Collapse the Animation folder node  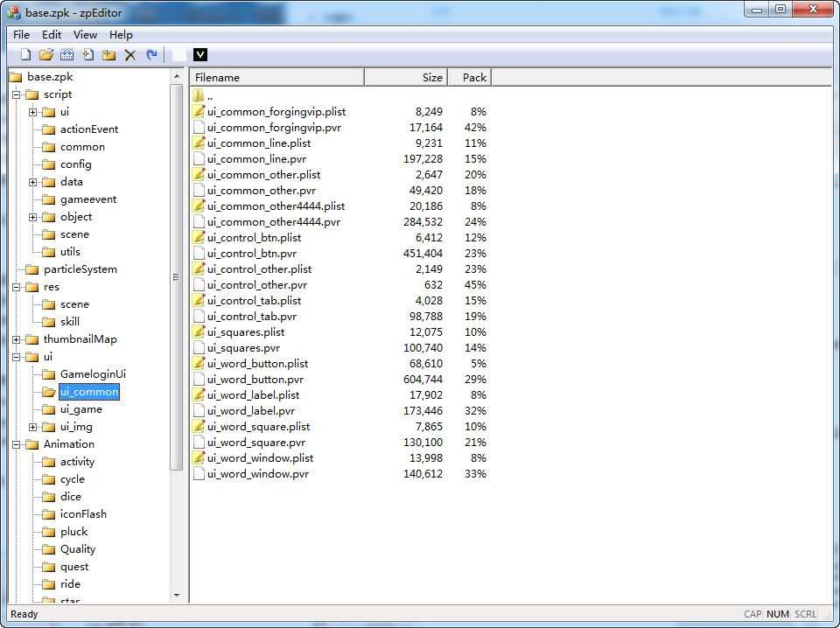pyautogui.click(x=16, y=444)
